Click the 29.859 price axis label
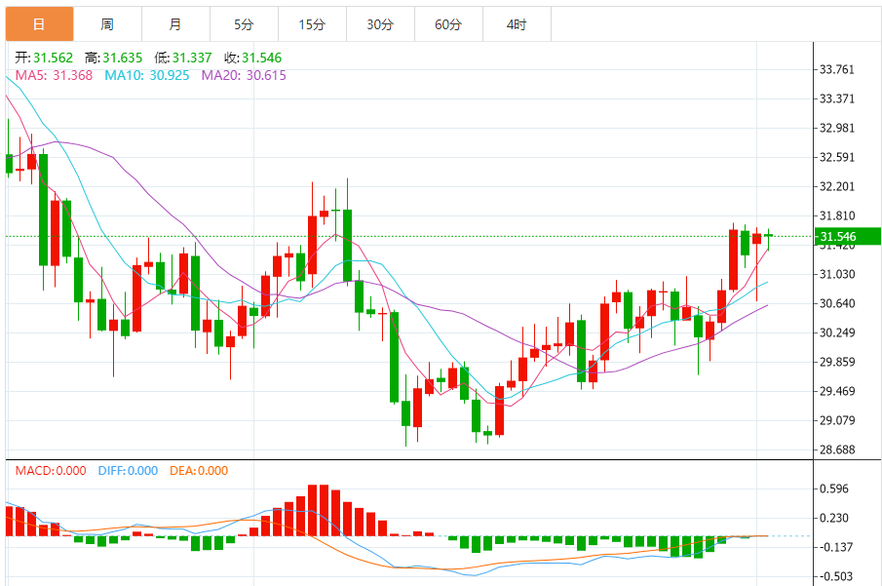 coord(836,363)
